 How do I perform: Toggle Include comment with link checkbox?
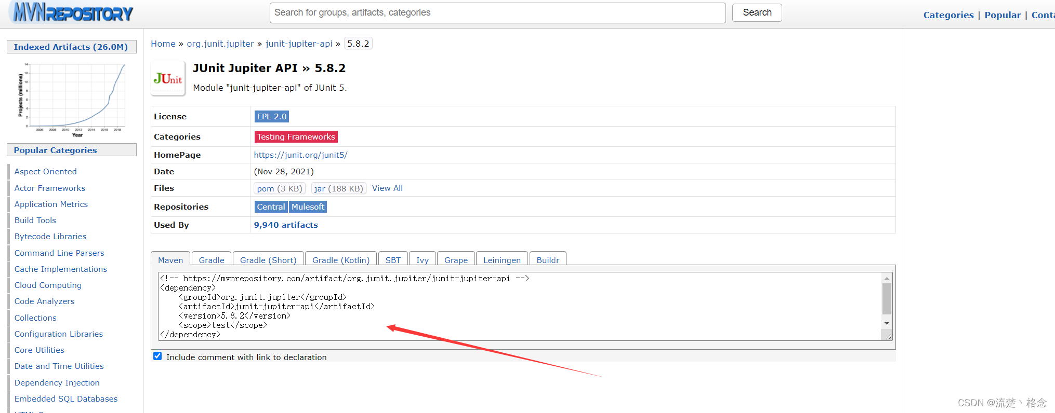click(157, 356)
